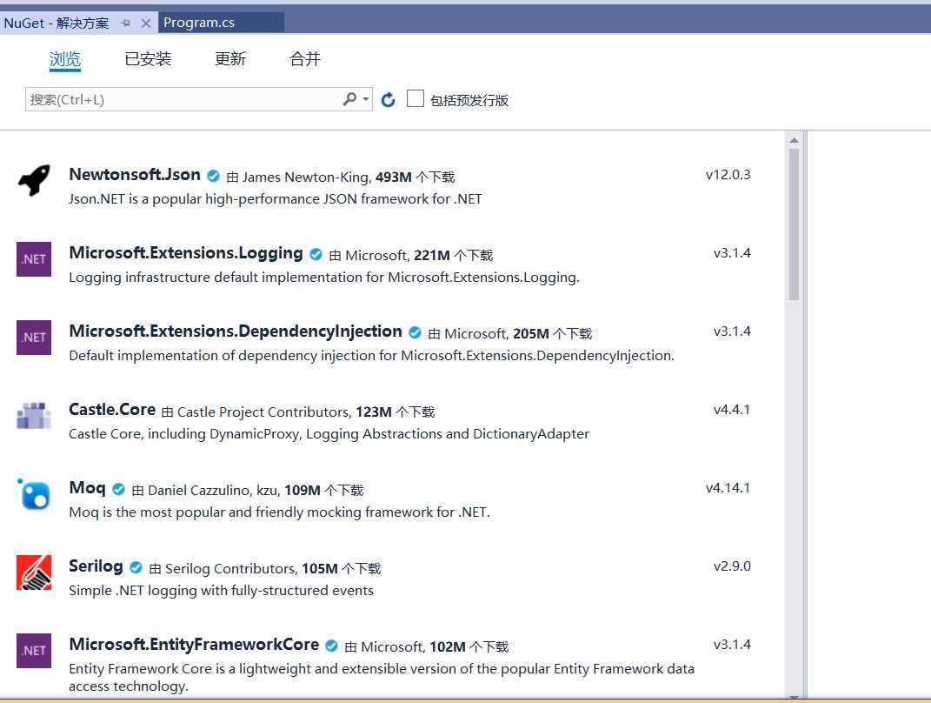931x703 pixels.
Task: Click 'Castle Project Contributors, 123M' author text
Action: point(284,412)
